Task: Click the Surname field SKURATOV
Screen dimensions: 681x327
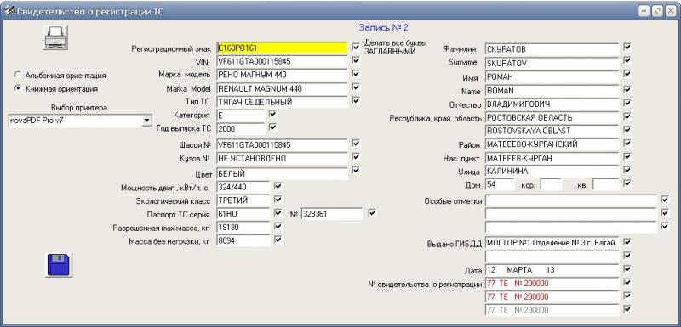Action: pos(552,63)
